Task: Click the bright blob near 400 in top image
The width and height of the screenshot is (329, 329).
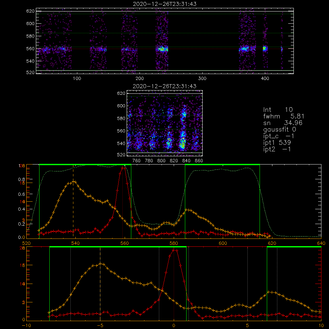Action: [265, 49]
